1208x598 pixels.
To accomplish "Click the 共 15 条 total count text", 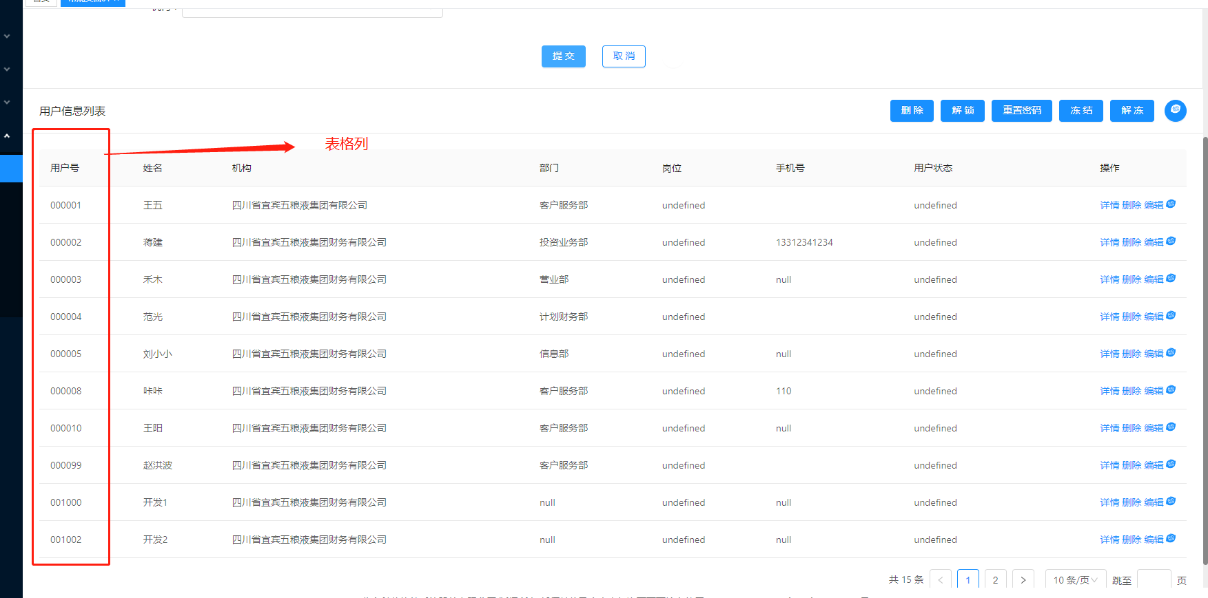I will (906, 579).
